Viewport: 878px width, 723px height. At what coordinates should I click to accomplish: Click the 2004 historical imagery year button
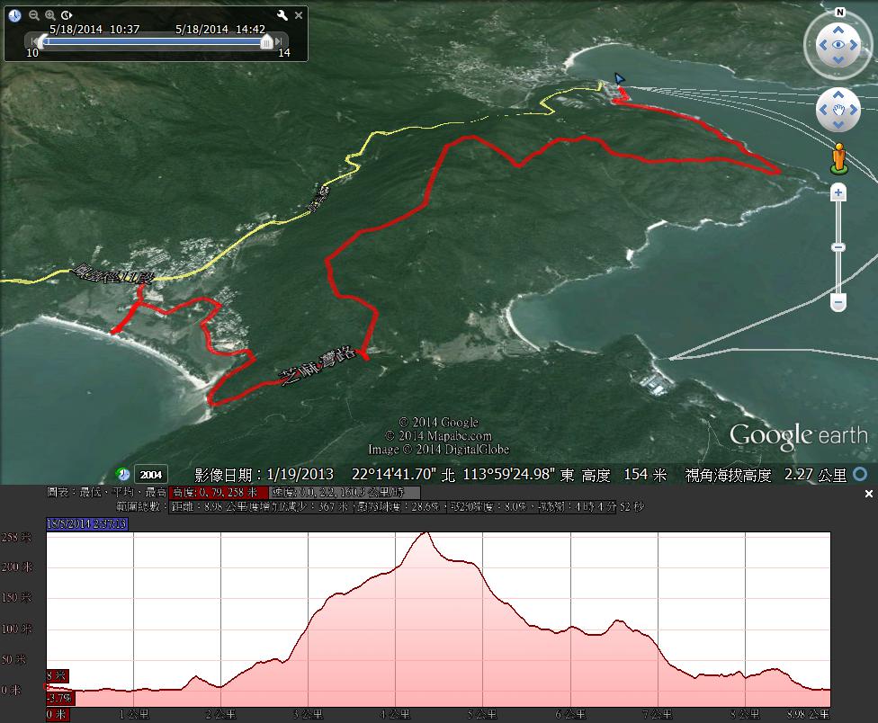point(151,475)
